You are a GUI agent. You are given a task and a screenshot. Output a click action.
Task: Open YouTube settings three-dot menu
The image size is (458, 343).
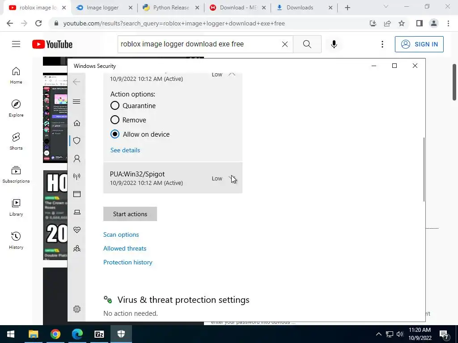pos(382,44)
